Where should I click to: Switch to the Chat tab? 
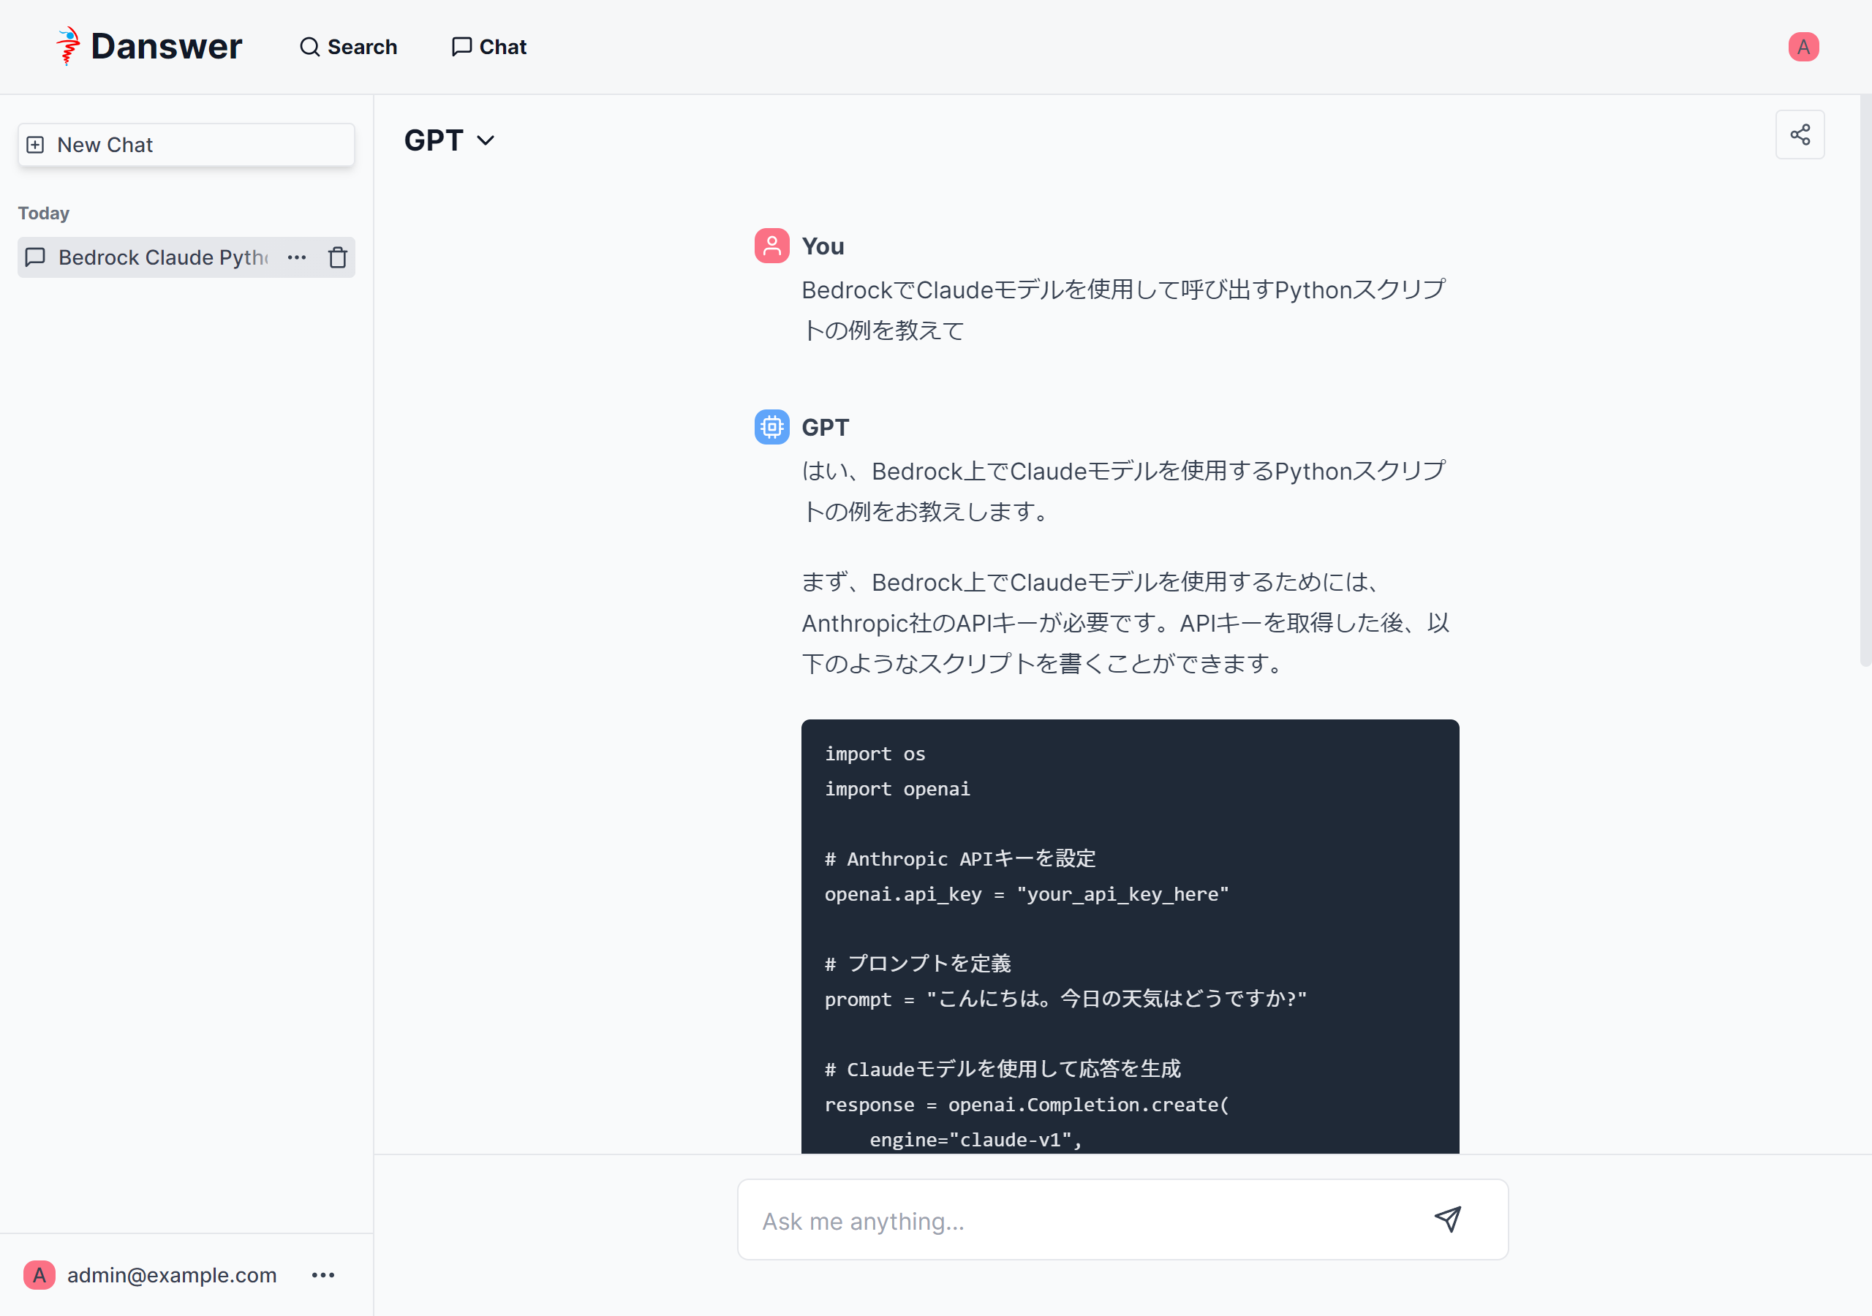[489, 47]
